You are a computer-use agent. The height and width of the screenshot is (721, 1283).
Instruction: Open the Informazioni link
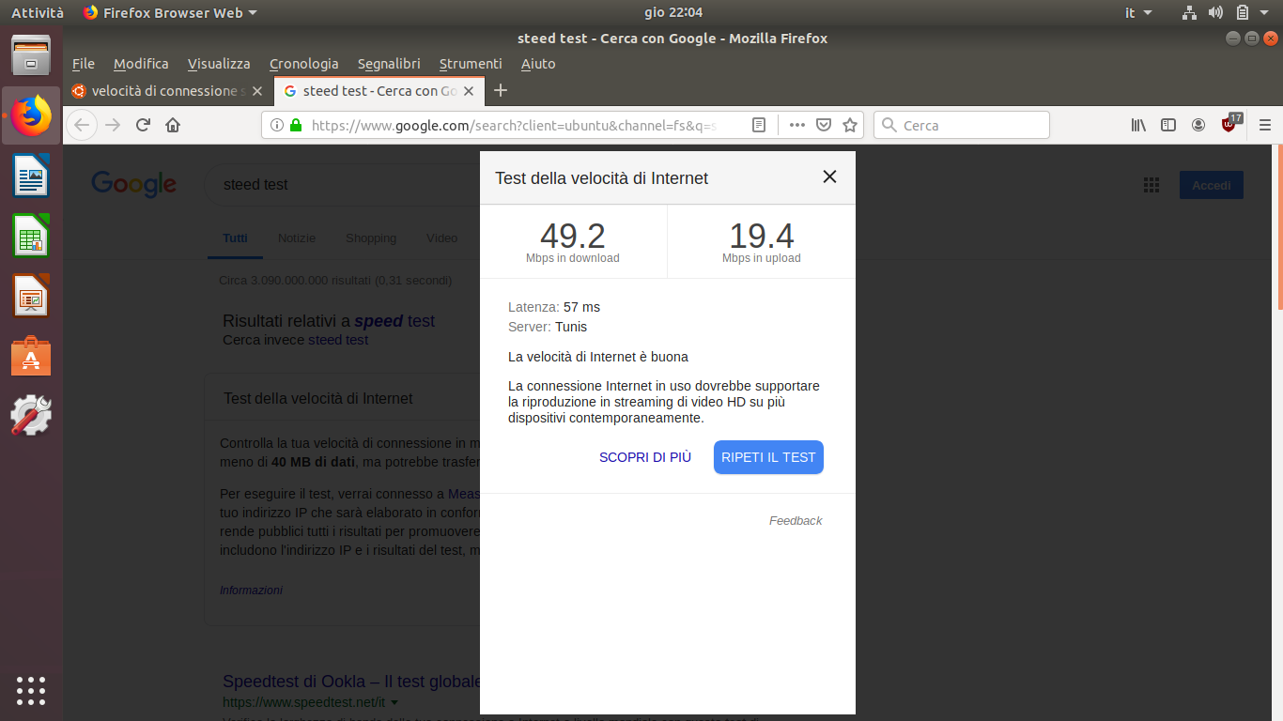pyautogui.click(x=251, y=591)
